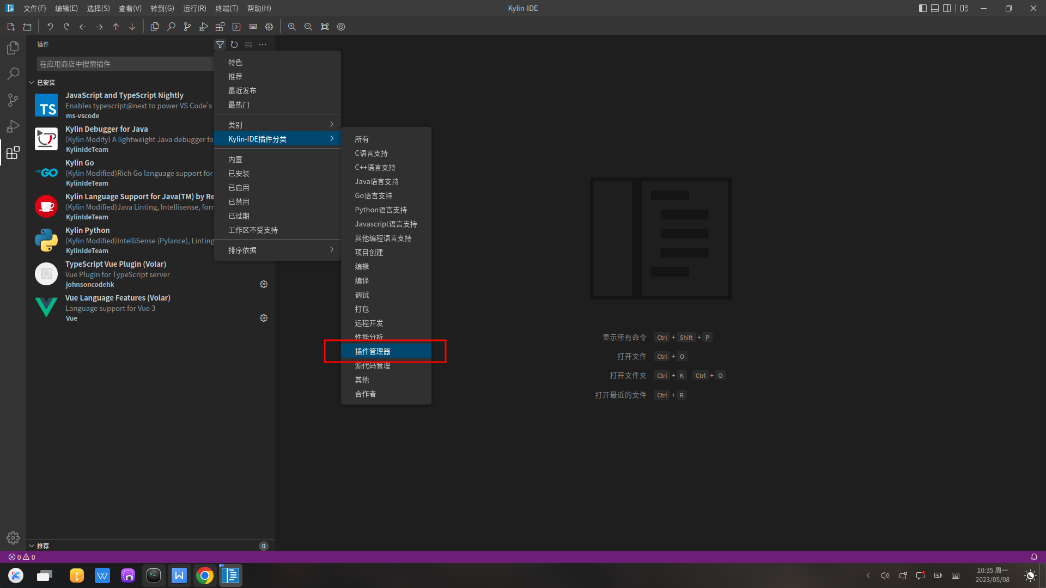Select 远程开发 category
Screen dimensions: 1046x588
point(386,323)
